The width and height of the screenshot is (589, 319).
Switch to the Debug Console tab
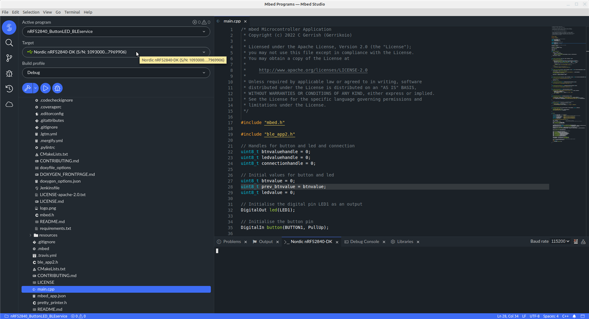tap(364, 242)
